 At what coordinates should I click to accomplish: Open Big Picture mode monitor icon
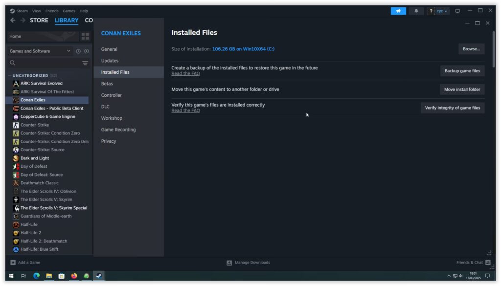[457, 11]
